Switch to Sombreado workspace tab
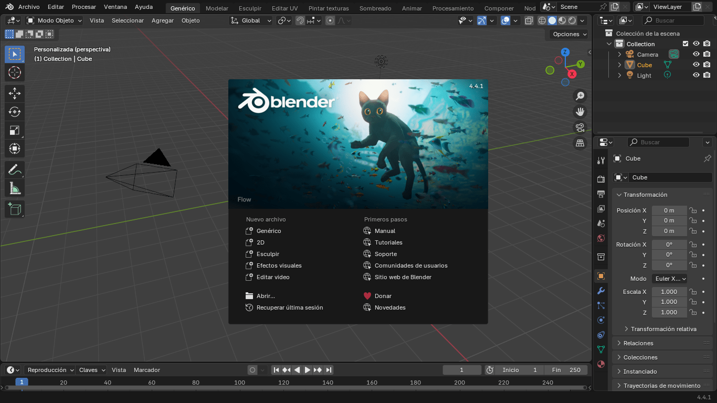The height and width of the screenshot is (403, 717). pyautogui.click(x=376, y=8)
